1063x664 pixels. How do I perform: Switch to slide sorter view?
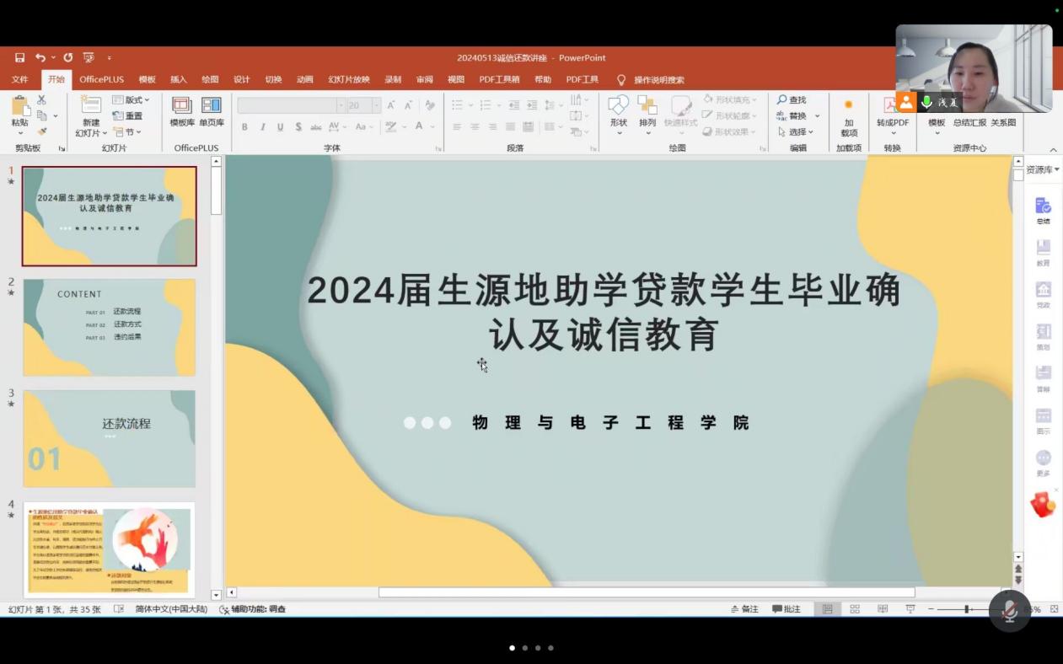(855, 609)
